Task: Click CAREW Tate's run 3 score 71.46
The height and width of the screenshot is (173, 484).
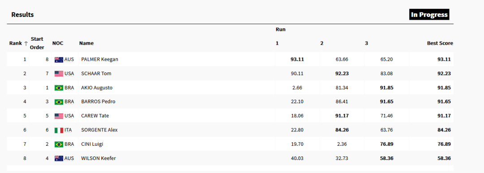Action: (x=386, y=116)
